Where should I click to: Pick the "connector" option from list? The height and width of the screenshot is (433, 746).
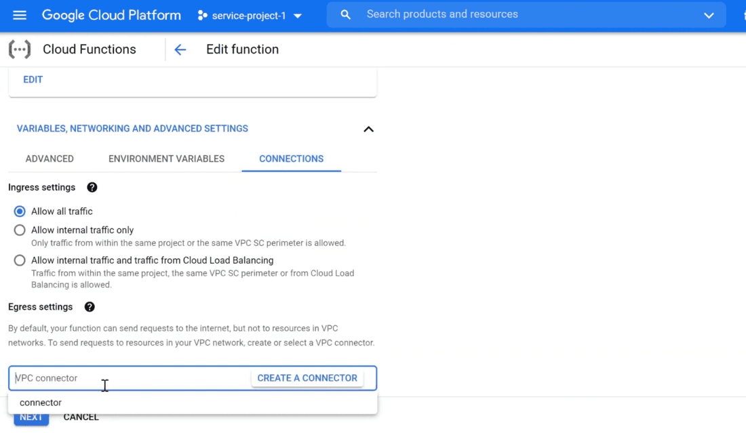coord(41,403)
